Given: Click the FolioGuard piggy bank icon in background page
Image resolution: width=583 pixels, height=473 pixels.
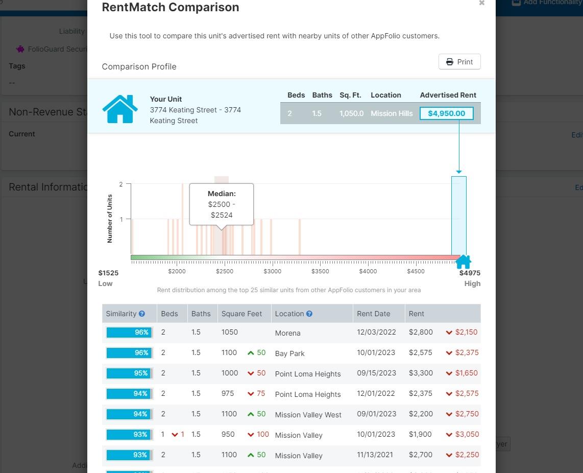Looking at the screenshot, I should coord(20,49).
